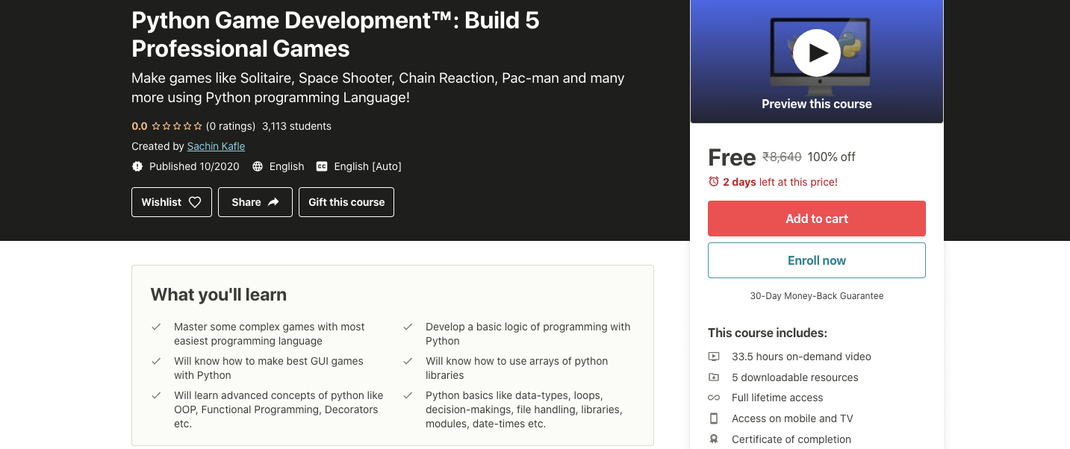1070x449 pixels.
Task: Click the 2 days left notice
Action: (x=780, y=182)
